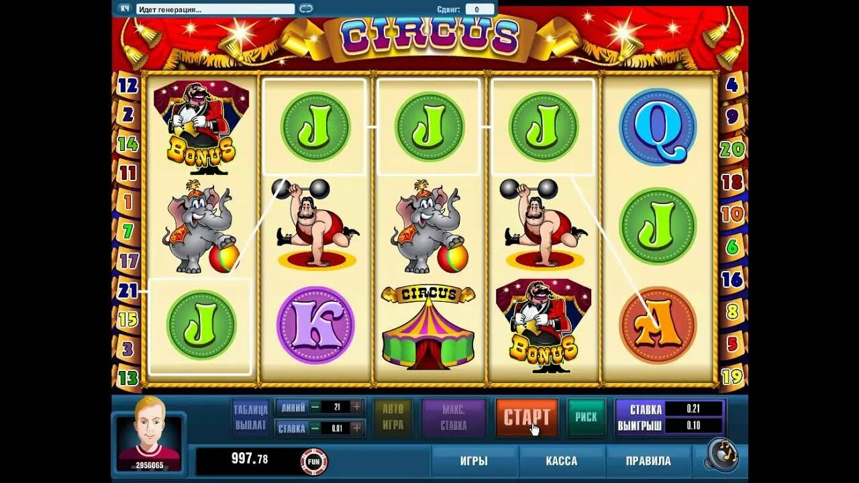Viewport: 859px width, 483px height.
Task: Click the Сдвиг value input field
Action: [x=477, y=9]
